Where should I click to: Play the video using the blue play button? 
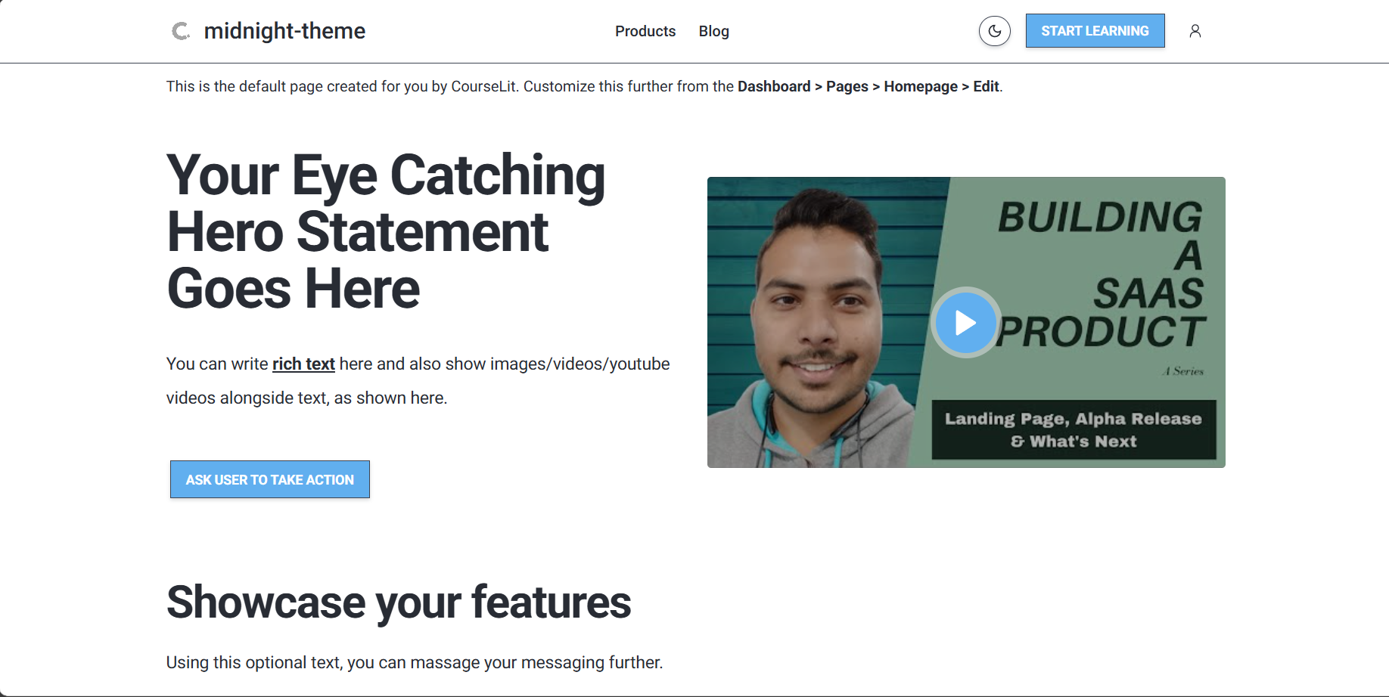pyautogui.click(x=965, y=323)
